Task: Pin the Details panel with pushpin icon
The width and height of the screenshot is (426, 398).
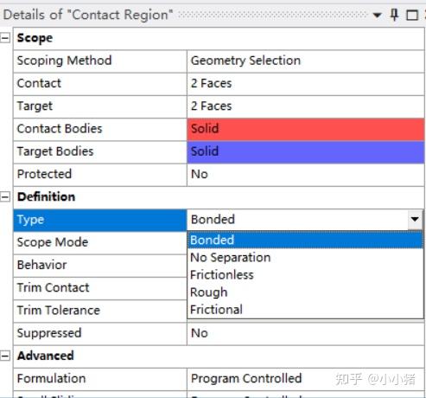Action: coord(394,15)
